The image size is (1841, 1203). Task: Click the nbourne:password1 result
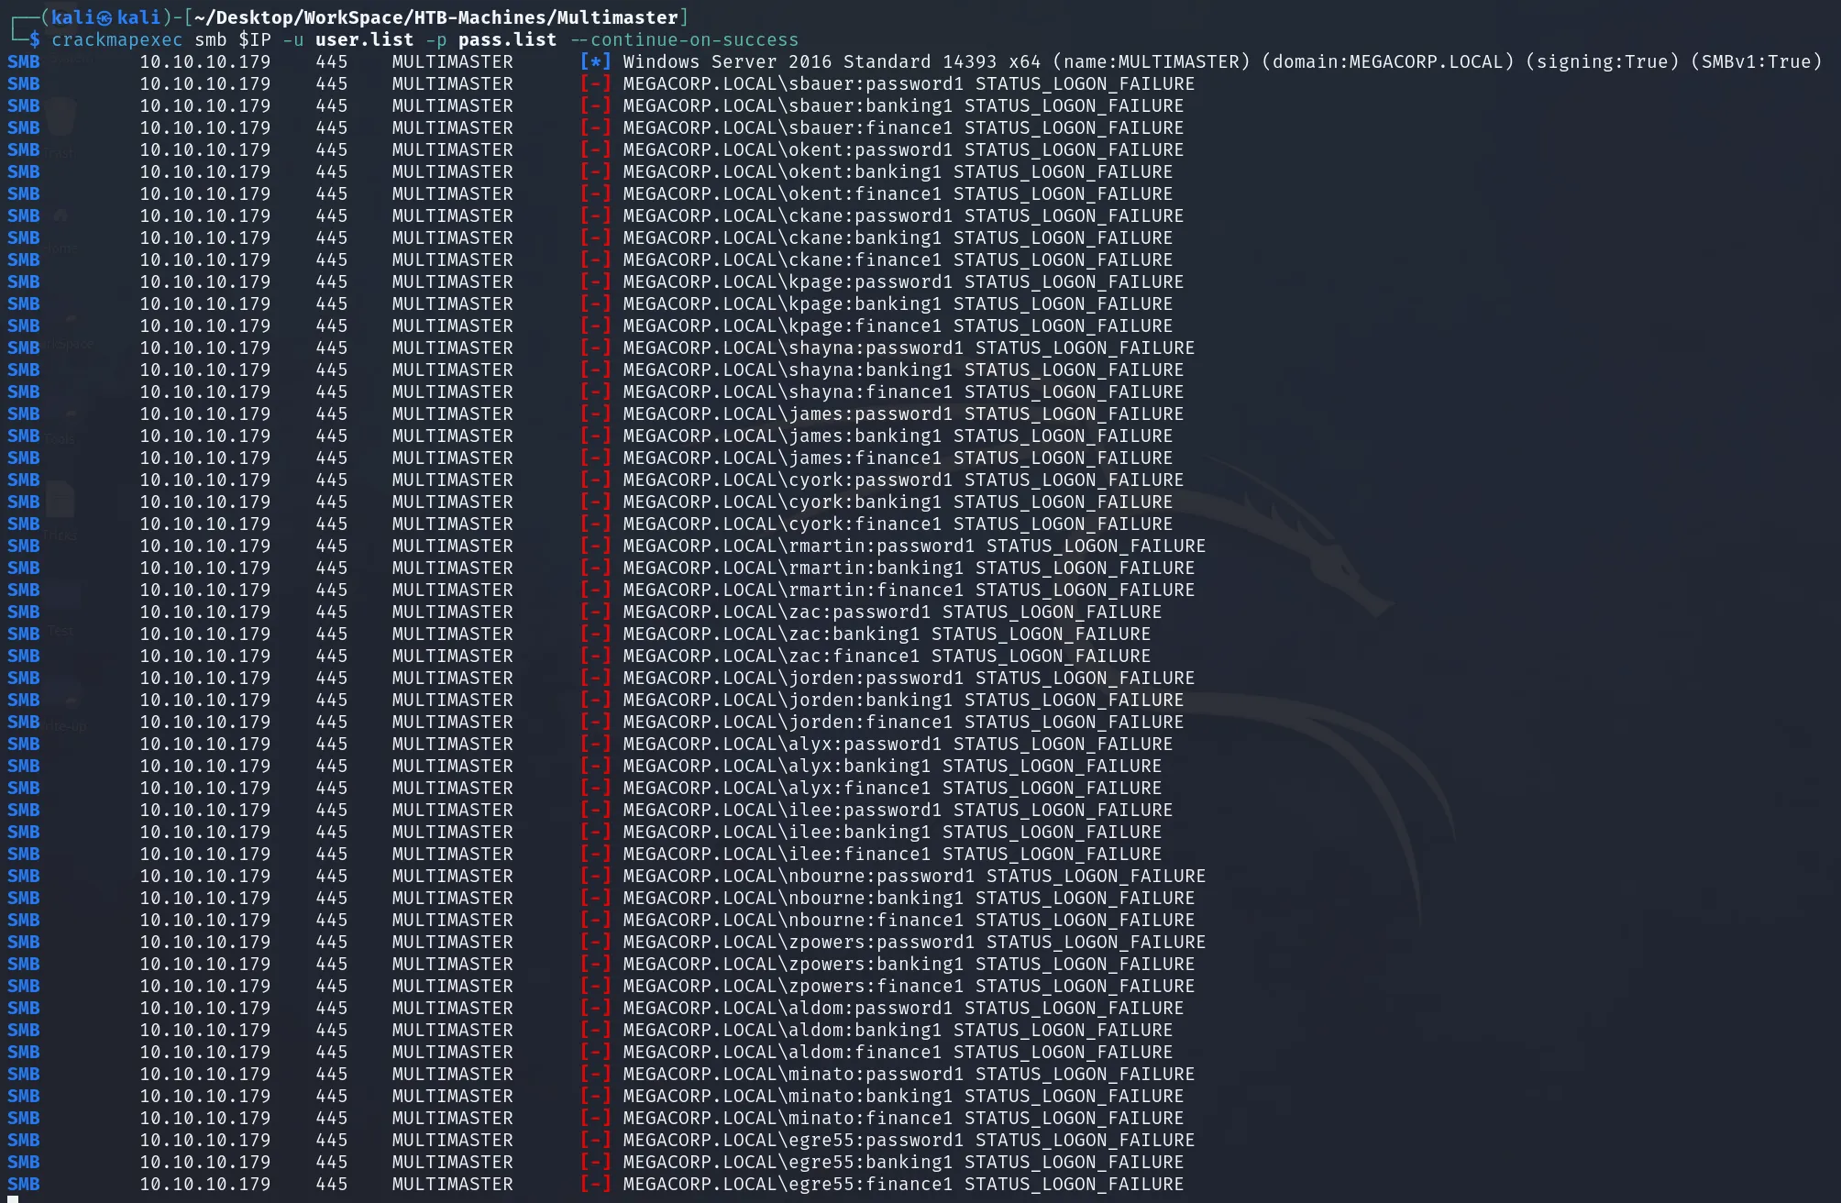coord(914,876)
